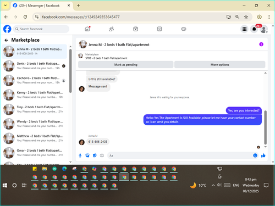Open the Friends icon in top navigation
The height and width of the screenshot is (206, 275).
pos(111,29)
